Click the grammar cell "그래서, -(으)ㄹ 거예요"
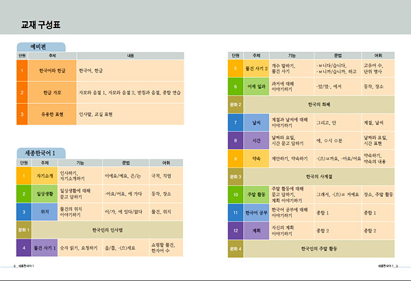 point(338,195)
